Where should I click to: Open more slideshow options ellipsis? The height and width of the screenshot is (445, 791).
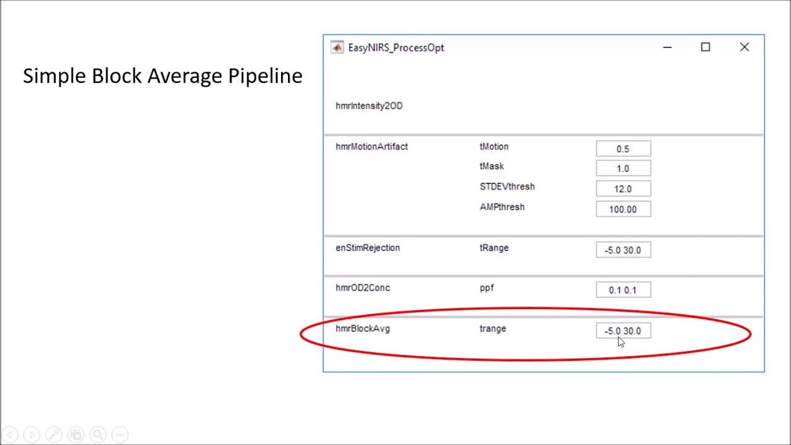[120, 434]
